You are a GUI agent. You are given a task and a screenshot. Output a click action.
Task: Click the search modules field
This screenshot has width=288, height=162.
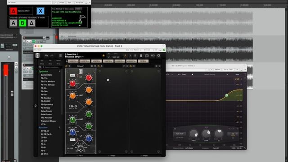51,67
